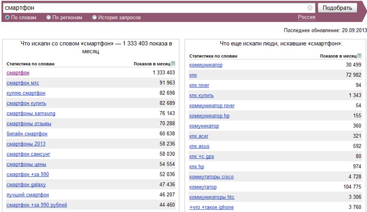Screen dimensions: 367x212
Task: Select the 'По регионам' radio button
Action: pos(48,17)
